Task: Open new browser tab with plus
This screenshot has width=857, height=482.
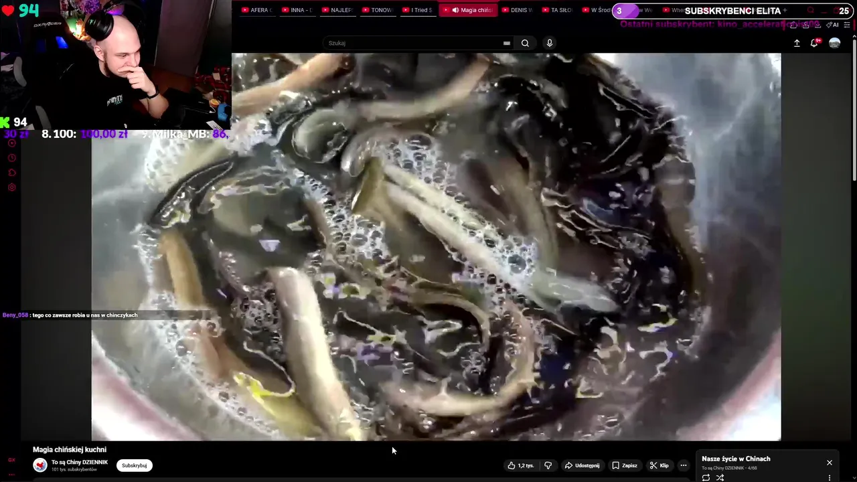Action: [785, 10]
